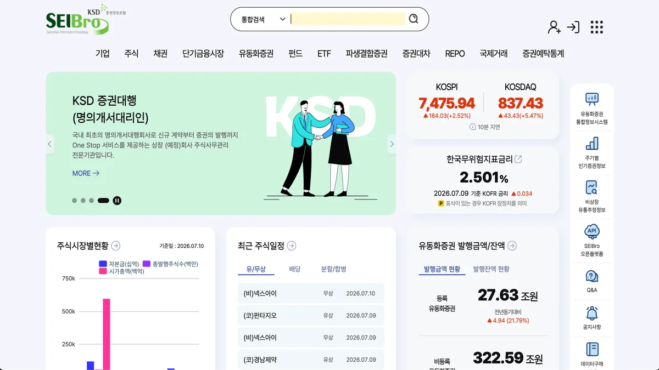659x370 pixels.
Task: Click into the search input field
Action: coord(348,19)
